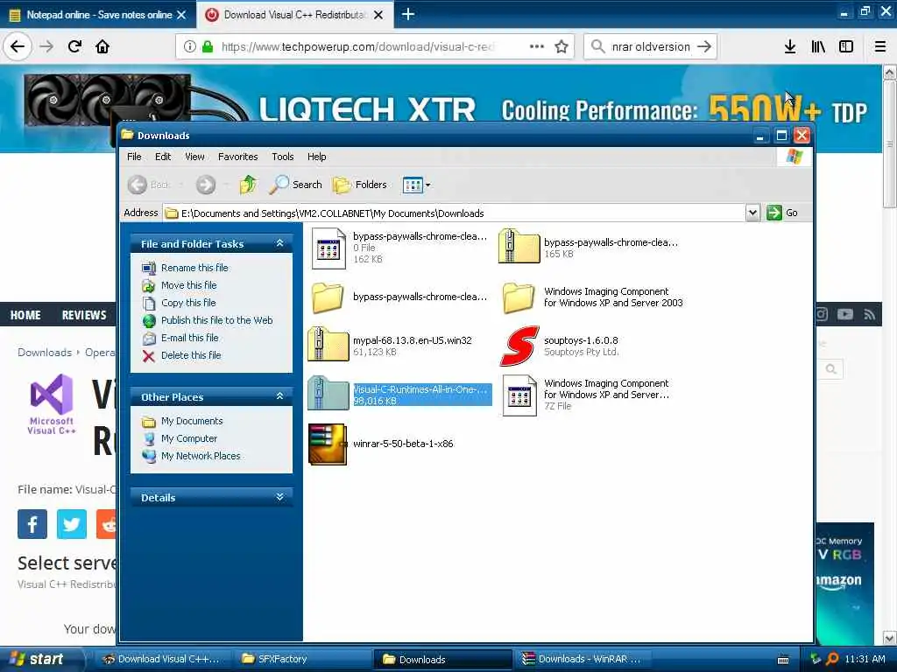Open the Edit menu in Downloads window
The height and width of the screenshot is (672, 897).
coord(162,157)
